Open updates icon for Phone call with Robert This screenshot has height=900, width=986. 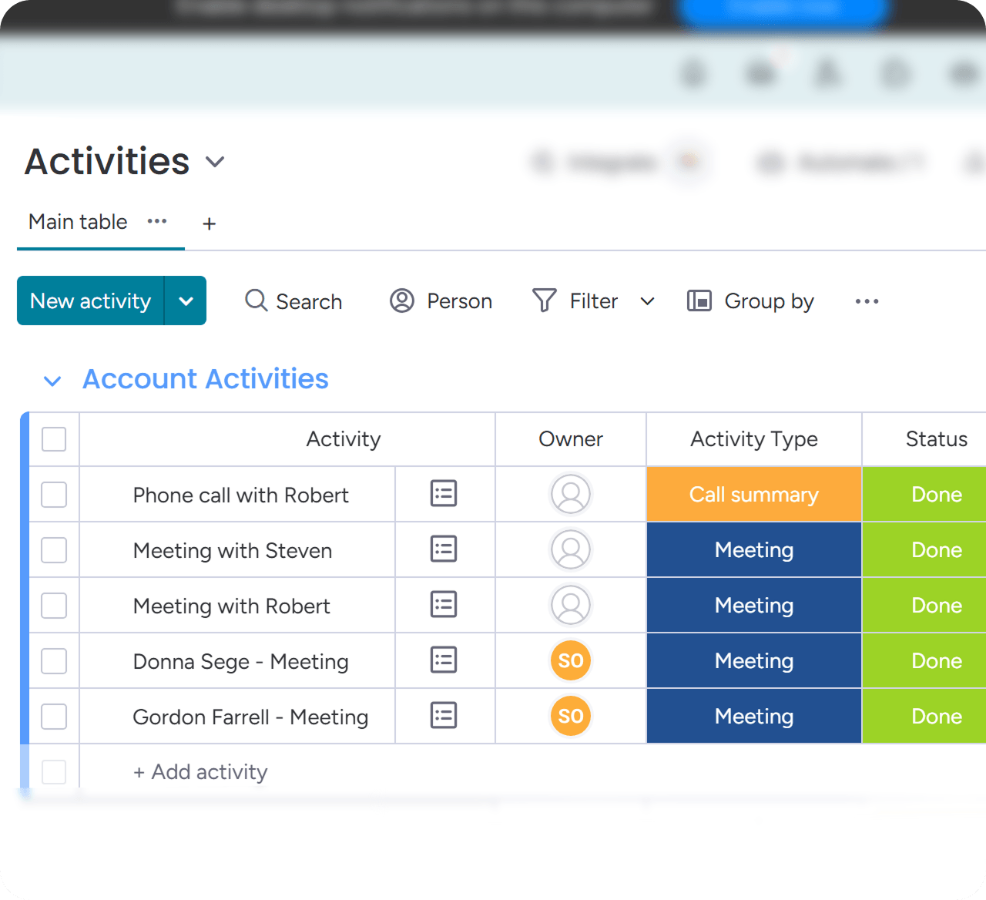tap(444, 494)
